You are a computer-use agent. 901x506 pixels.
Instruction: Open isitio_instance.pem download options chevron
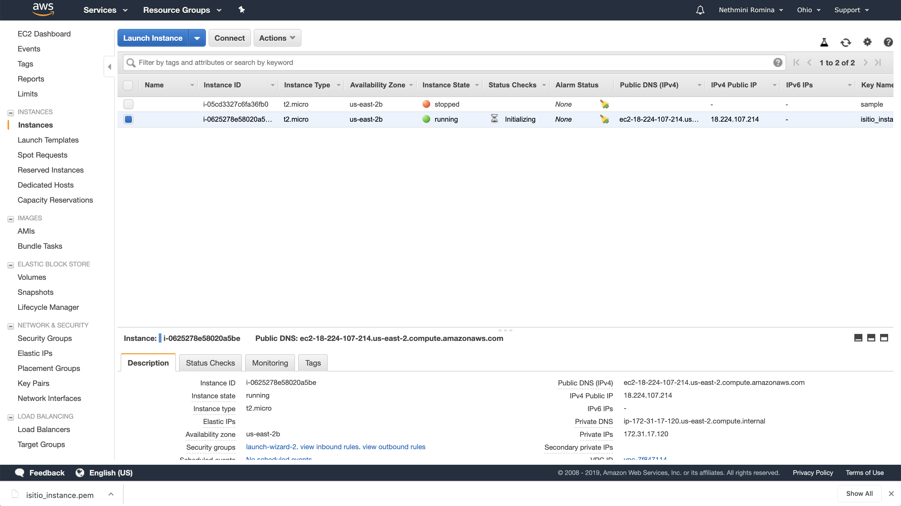click(111, 494)
